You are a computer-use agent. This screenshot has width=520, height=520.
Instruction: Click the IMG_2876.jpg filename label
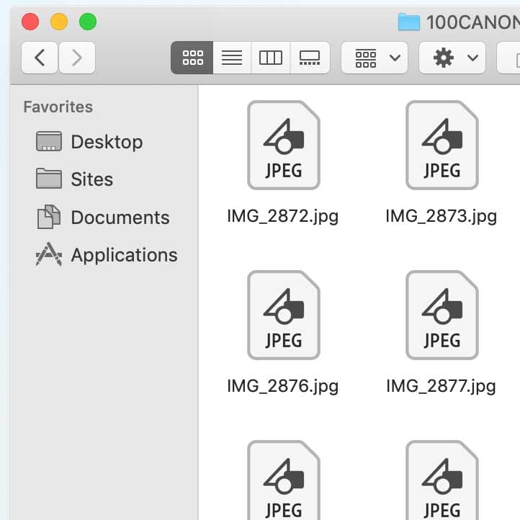pos(283,387)
